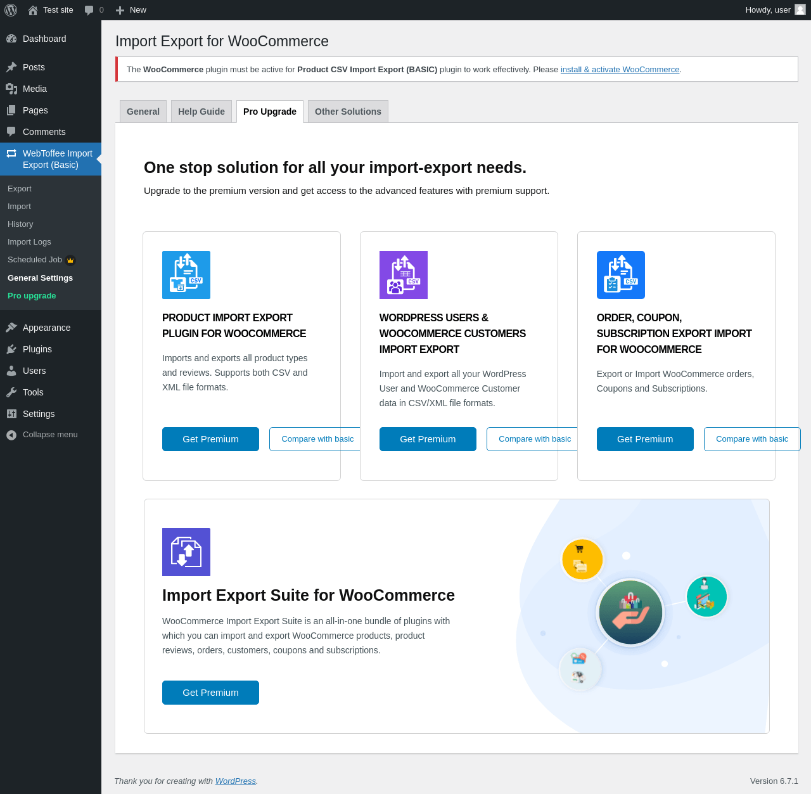
Task: Open Users menu item
Action: [x=51, y=371]
